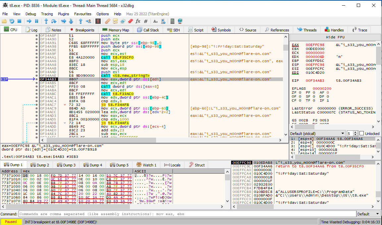Check for updates with globe icon
The height and width of the screenshot is (225, 382).
pos(180,21)
